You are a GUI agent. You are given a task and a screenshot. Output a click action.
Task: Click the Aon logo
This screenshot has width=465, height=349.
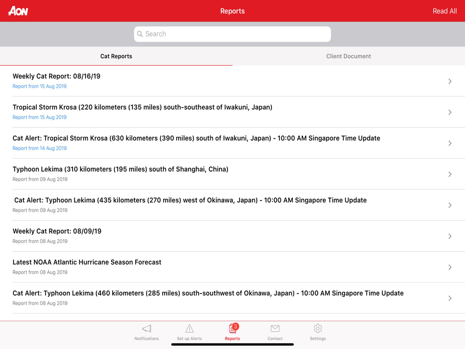coord(18,11)
